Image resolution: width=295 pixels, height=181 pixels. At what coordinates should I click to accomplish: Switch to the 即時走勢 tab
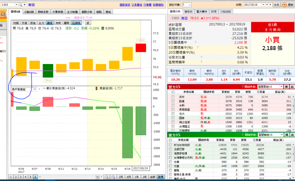(x=43, y=12)
